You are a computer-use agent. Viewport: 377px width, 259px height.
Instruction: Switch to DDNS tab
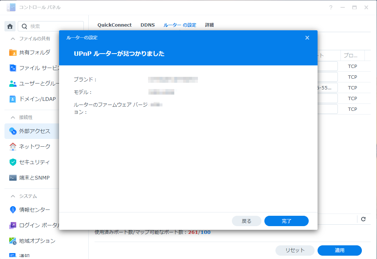pos(148,25)
